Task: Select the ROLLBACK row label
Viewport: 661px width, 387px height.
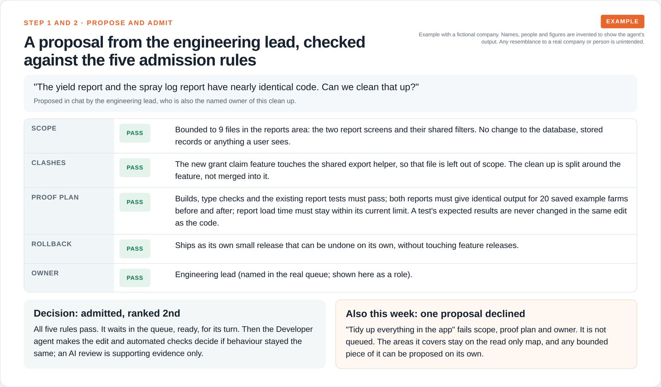Action: (x=52, y=244)
